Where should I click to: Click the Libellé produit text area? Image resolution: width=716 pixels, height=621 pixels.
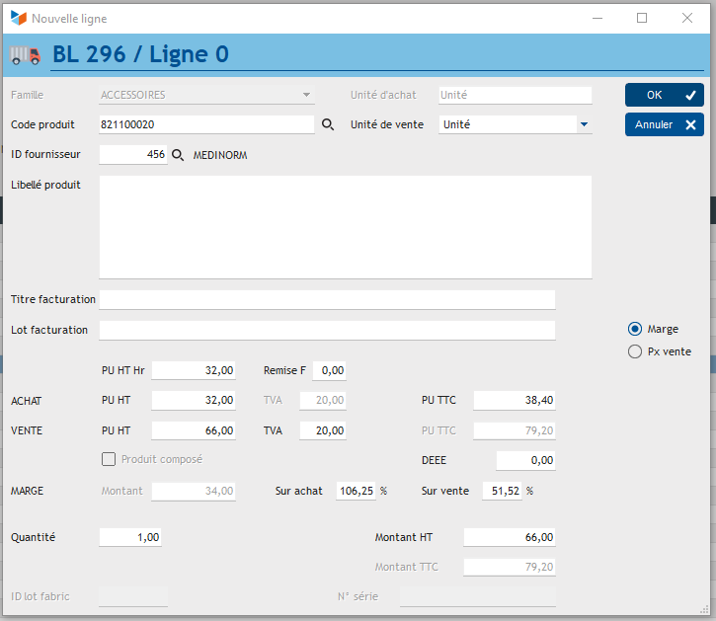[x=345, y=227]
